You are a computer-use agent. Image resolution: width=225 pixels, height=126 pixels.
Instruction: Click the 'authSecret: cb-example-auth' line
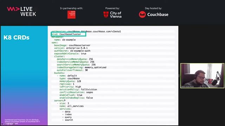72,51
